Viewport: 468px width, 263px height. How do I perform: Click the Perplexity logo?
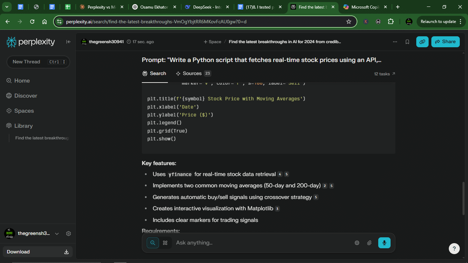(31, 42)
